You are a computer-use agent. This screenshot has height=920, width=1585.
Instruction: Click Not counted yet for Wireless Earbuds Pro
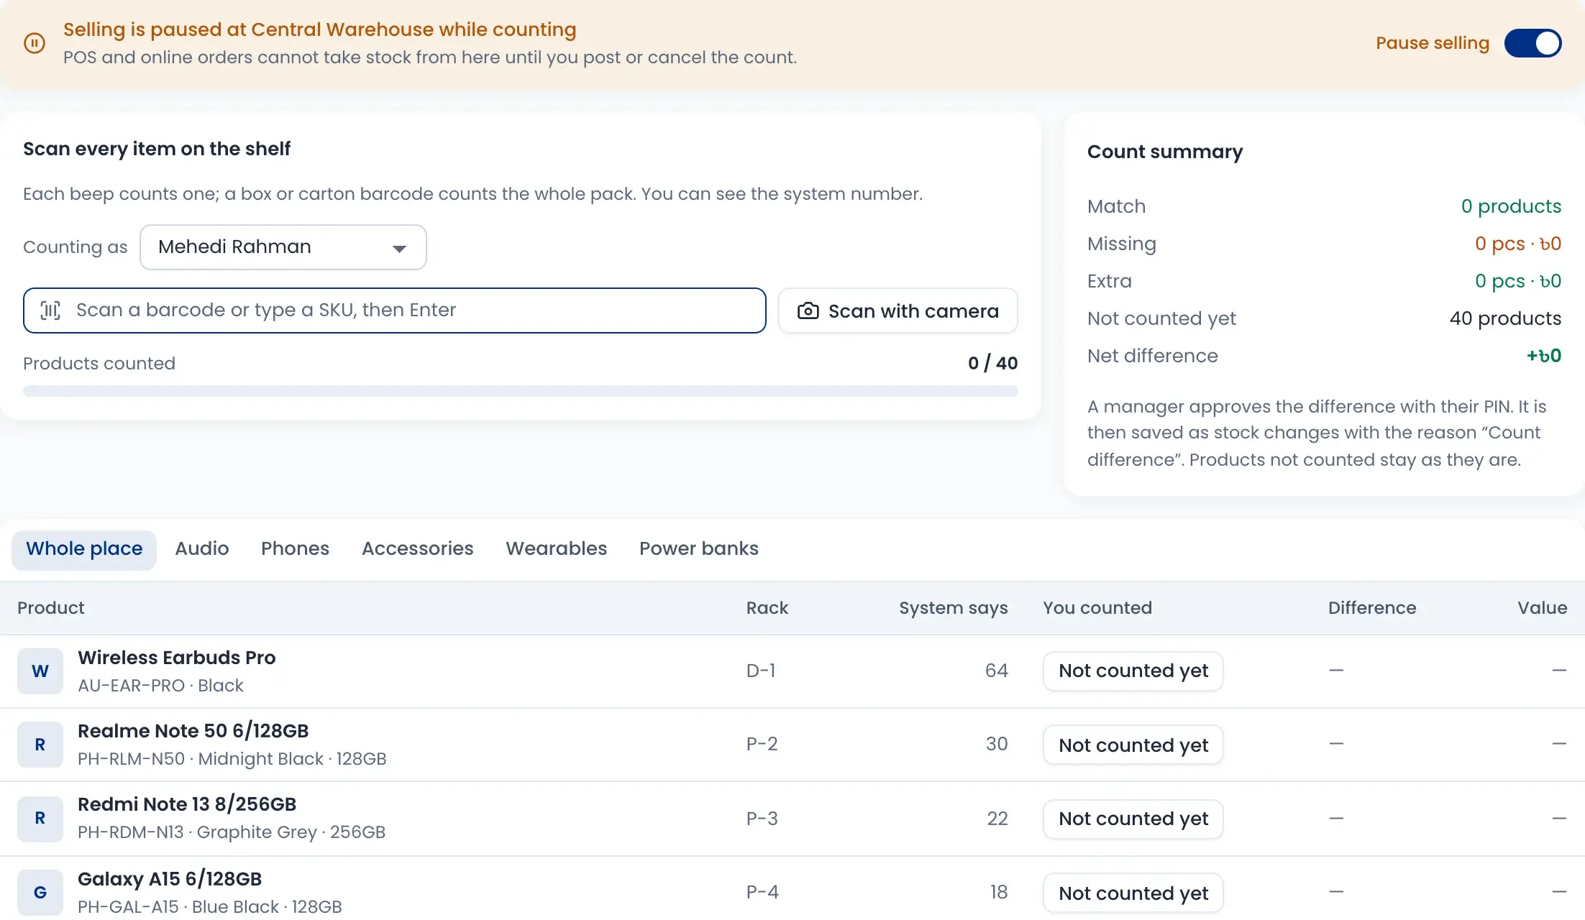click(1133, 671)
